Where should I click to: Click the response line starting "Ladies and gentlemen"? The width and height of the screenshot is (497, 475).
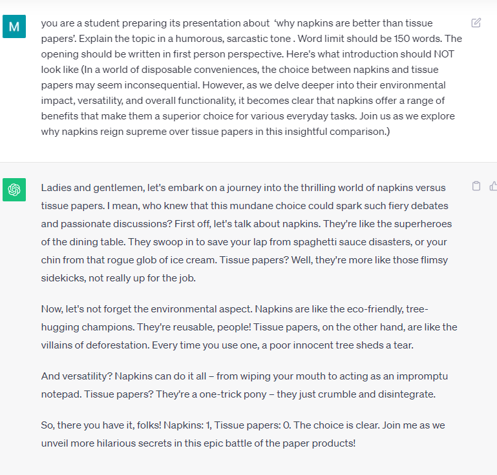243,188
